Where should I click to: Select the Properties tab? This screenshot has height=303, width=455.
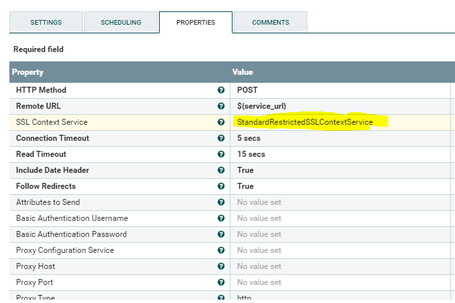[x=196, y=23]
